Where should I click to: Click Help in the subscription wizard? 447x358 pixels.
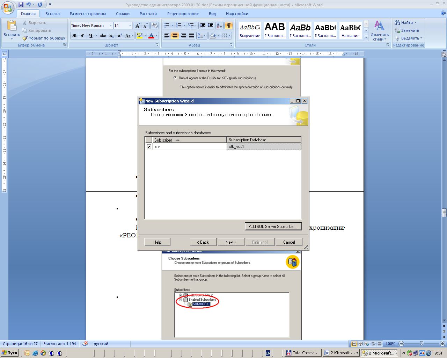157,242
